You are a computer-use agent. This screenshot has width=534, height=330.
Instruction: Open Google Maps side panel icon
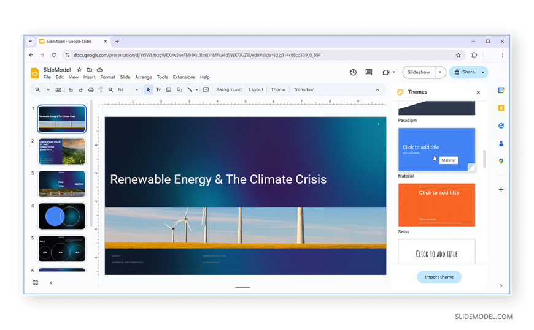click(501, 161)
